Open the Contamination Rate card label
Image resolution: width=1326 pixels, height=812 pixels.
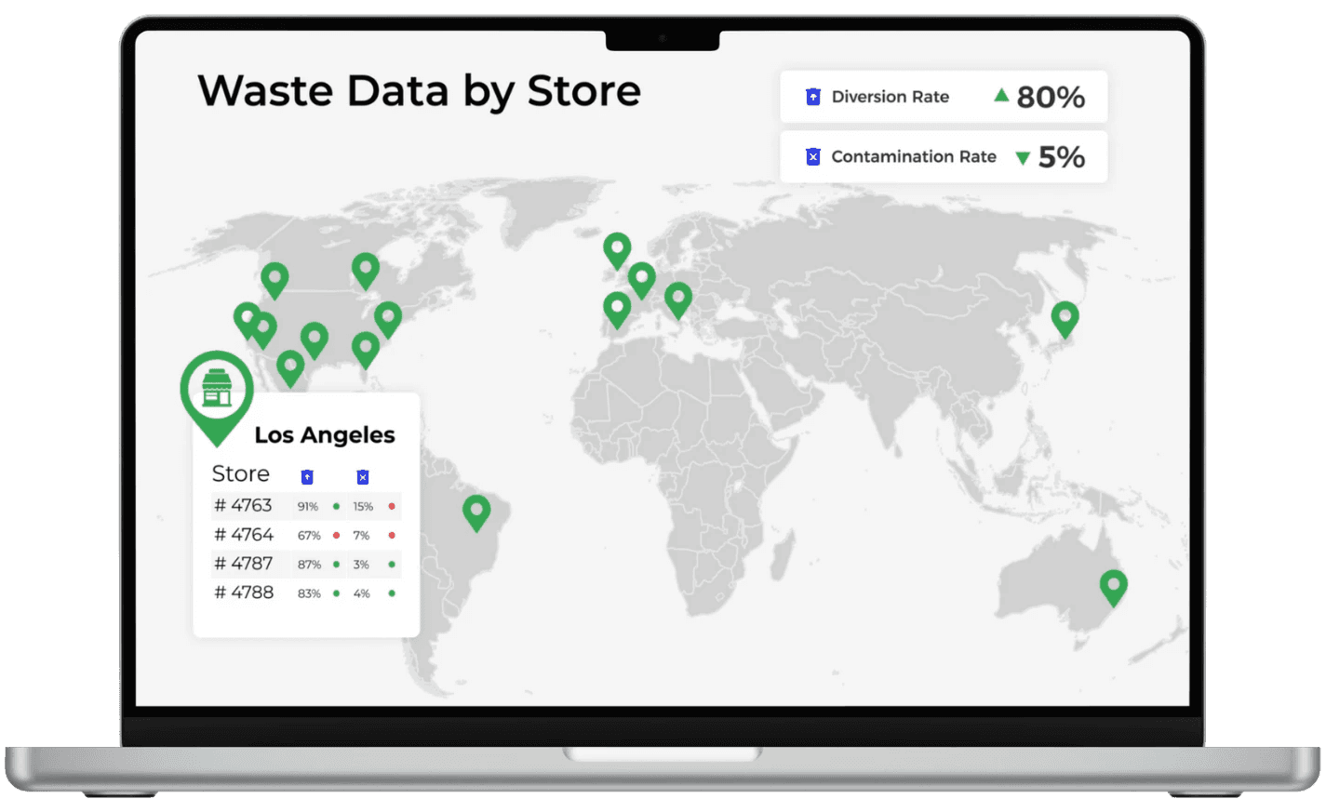pos(914,156)
